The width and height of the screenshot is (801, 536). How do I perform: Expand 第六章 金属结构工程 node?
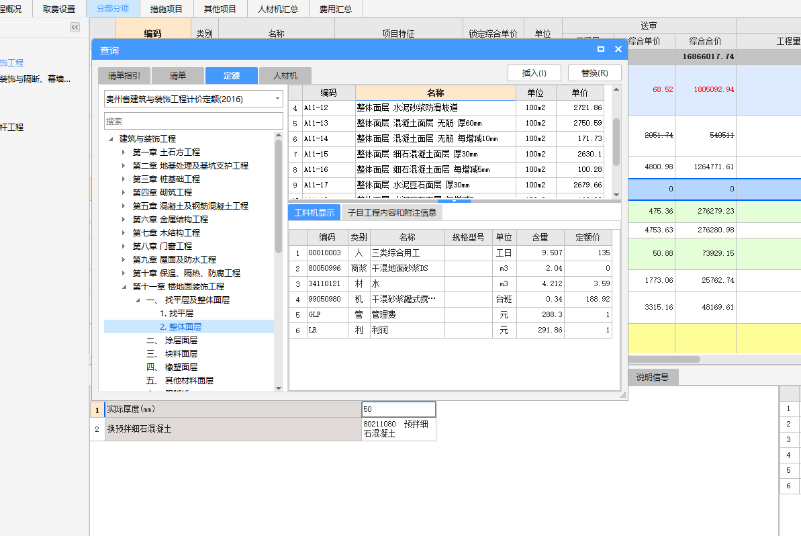124,219
